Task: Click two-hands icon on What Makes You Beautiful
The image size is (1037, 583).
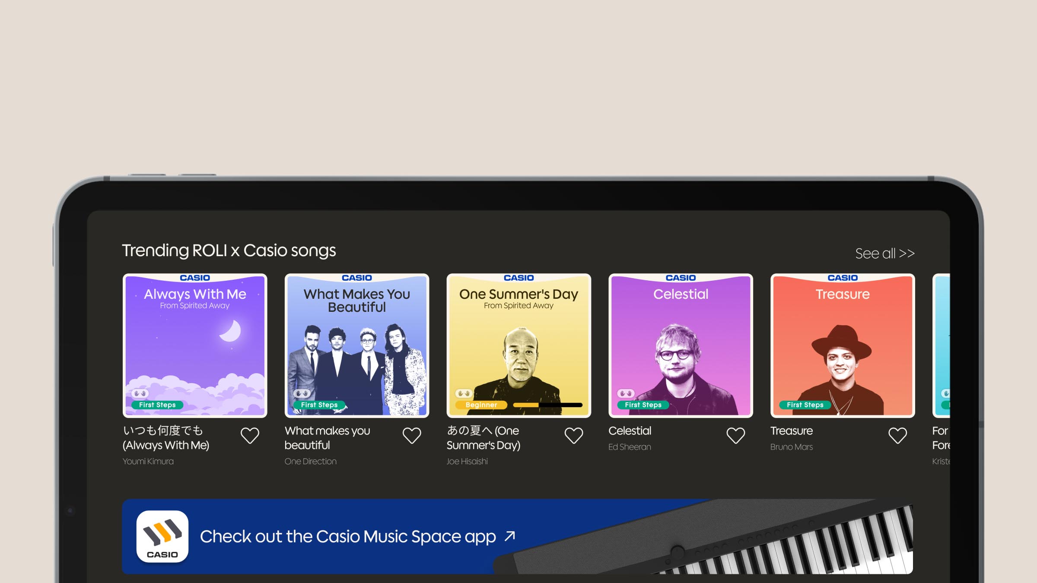Action: click(302, 393)
